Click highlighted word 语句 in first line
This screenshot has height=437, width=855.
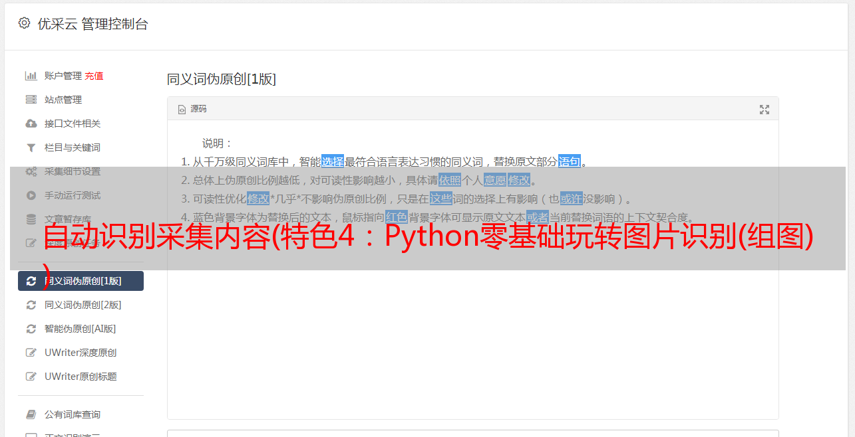click(x=570, y=161)
